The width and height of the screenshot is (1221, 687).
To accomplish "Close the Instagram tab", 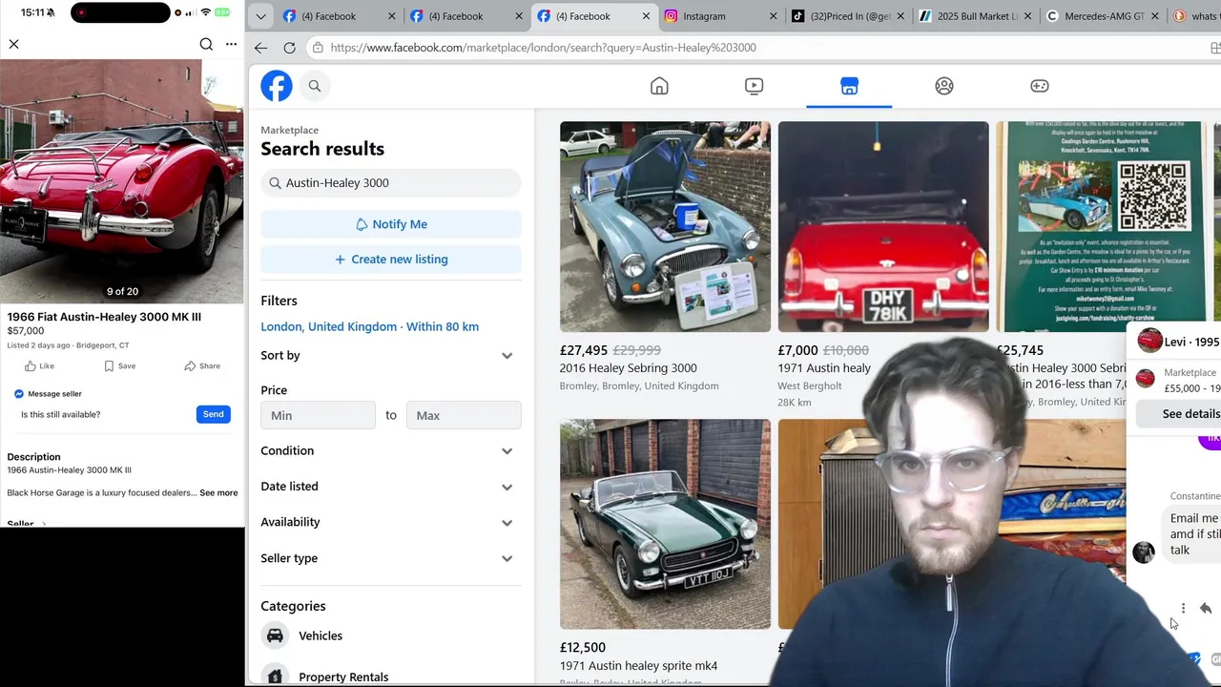I will point(772,16).
